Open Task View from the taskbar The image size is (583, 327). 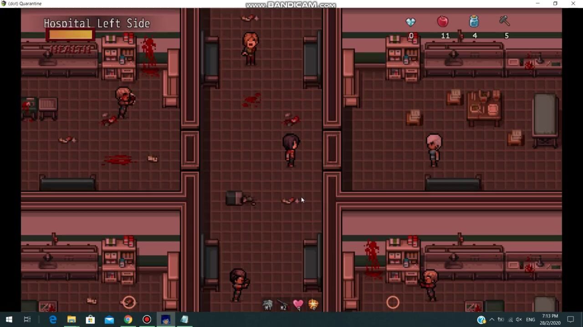pyautogui.click(x=27, y=320)
